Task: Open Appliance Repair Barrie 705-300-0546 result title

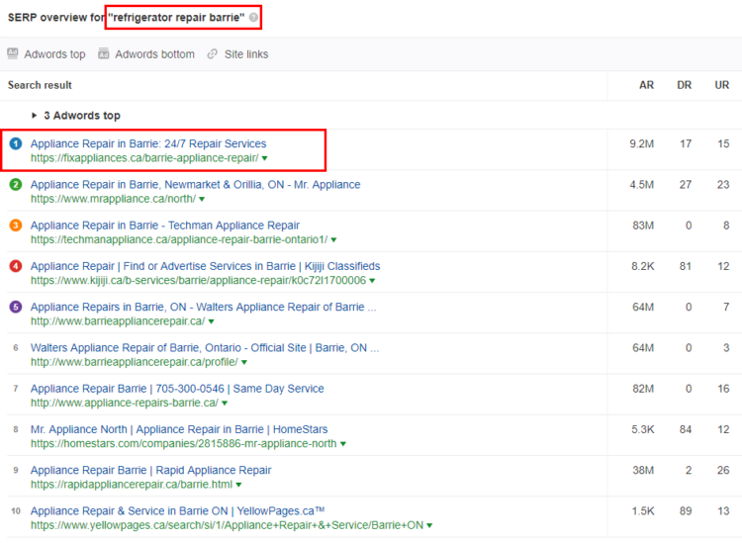Action: point(177,389)
